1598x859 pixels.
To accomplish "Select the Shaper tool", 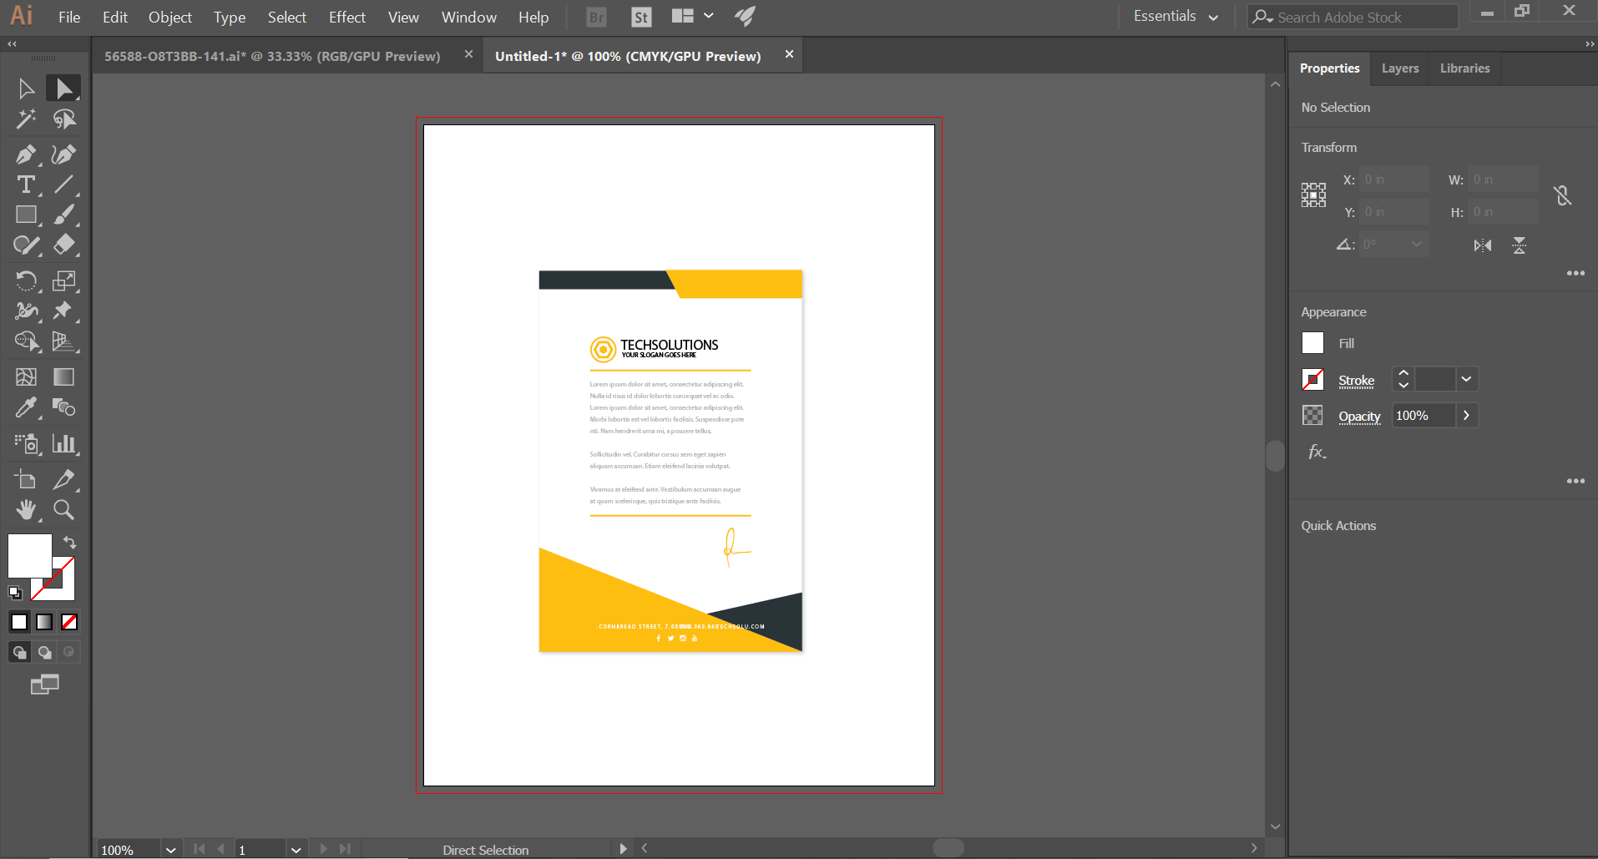I will click(26, 245).
